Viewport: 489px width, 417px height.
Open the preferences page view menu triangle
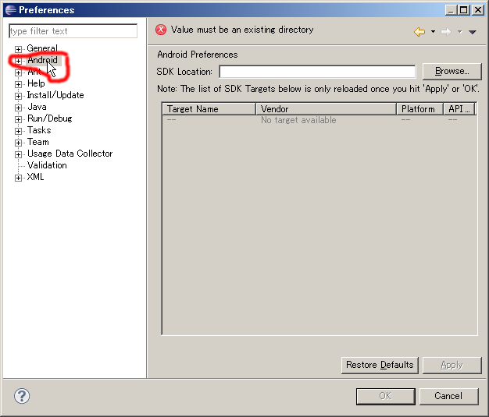[x=472, y=32]
